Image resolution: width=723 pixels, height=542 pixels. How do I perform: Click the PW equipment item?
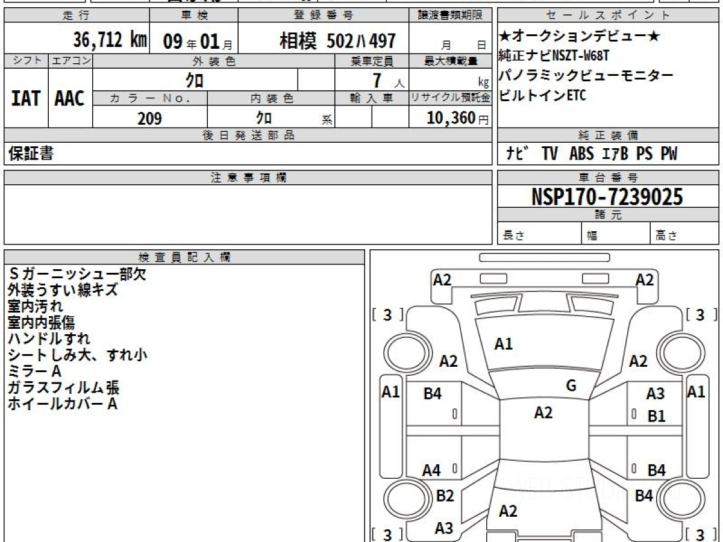[669, 154]
